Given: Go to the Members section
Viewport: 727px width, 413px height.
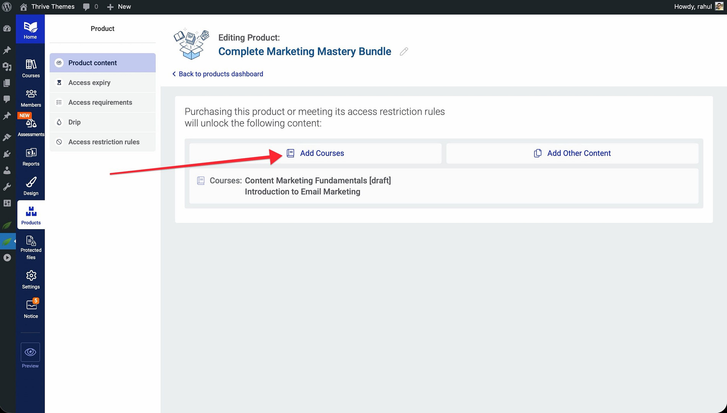Looking at the screenshot, I should coord(31,98).
